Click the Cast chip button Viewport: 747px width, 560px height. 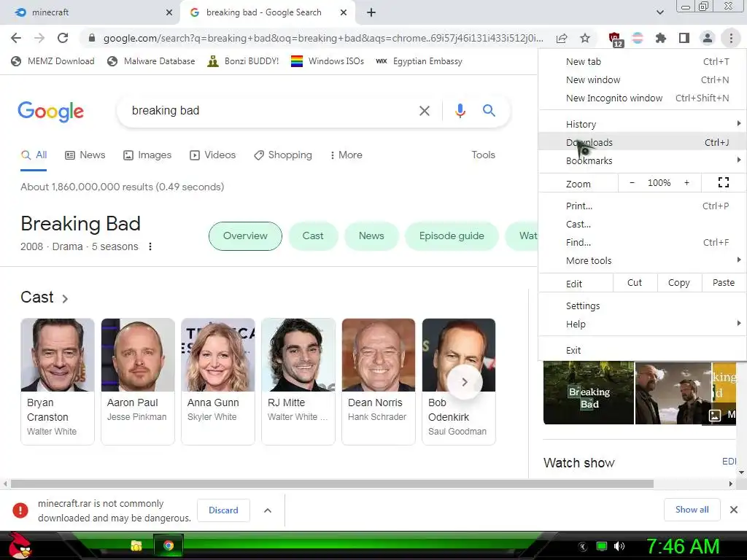pyautogui.click(x=312, y=236)
